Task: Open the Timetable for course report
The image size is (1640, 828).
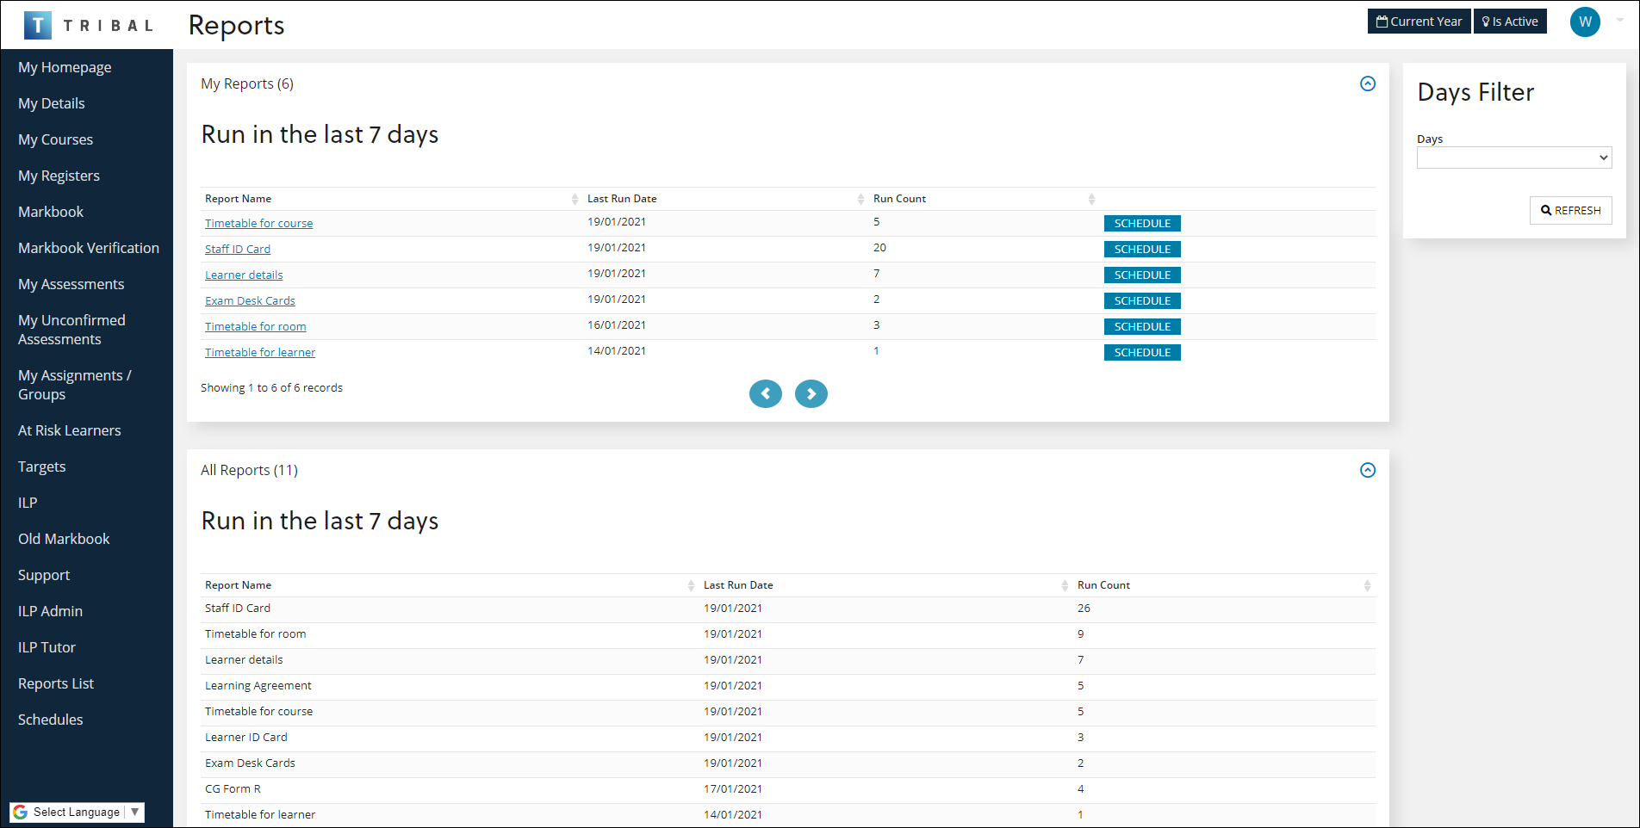Action: click(x=258, y=222)
